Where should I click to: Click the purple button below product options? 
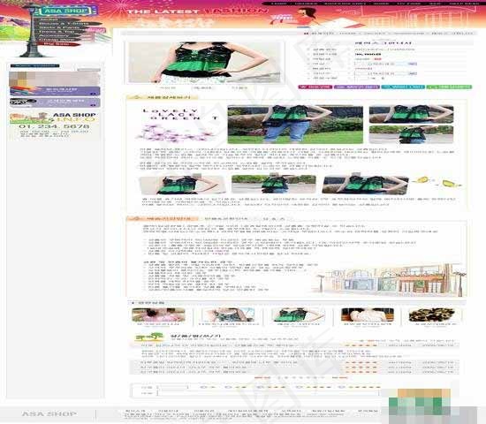[356, 87]
